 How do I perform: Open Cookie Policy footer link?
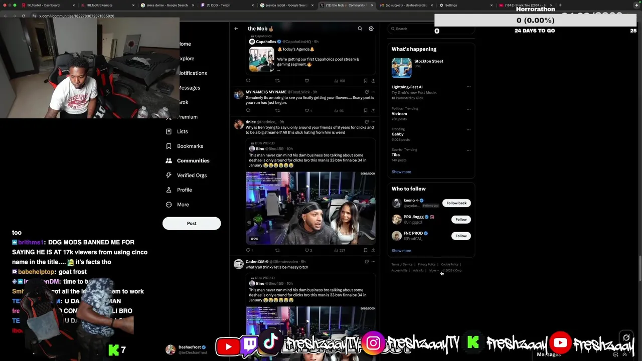449,264
